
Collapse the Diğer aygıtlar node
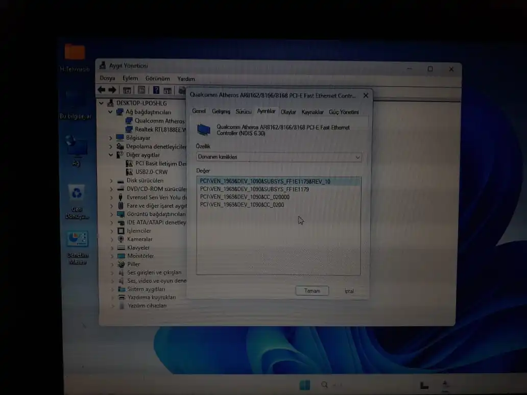pos(111,155)
